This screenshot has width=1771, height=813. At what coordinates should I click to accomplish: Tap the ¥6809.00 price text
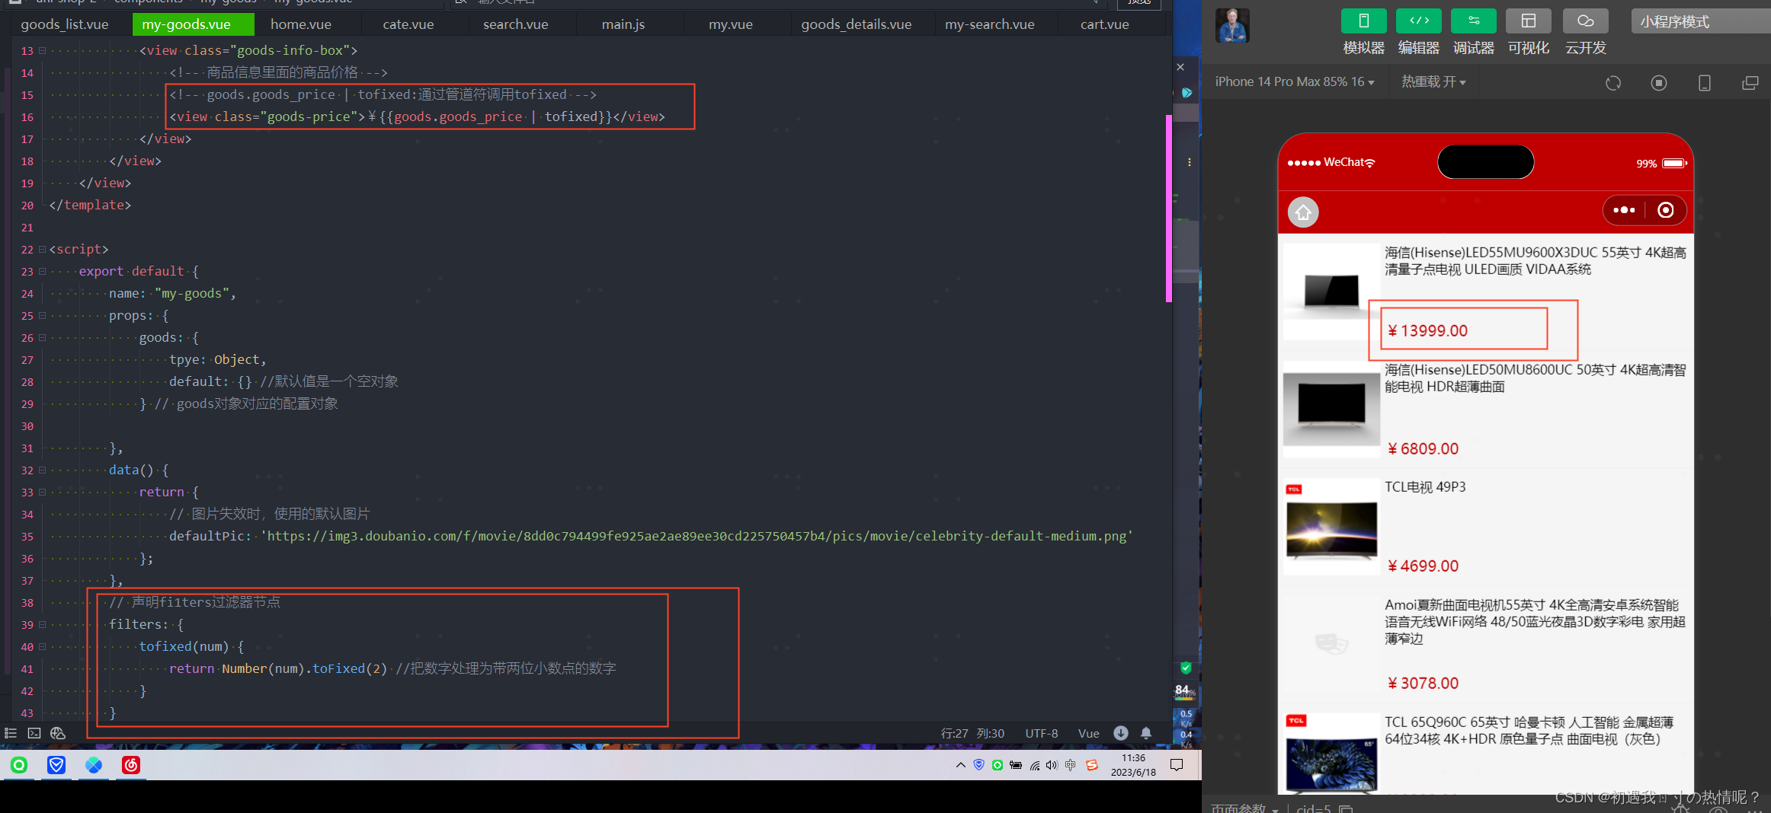[x=1423, y=449]
